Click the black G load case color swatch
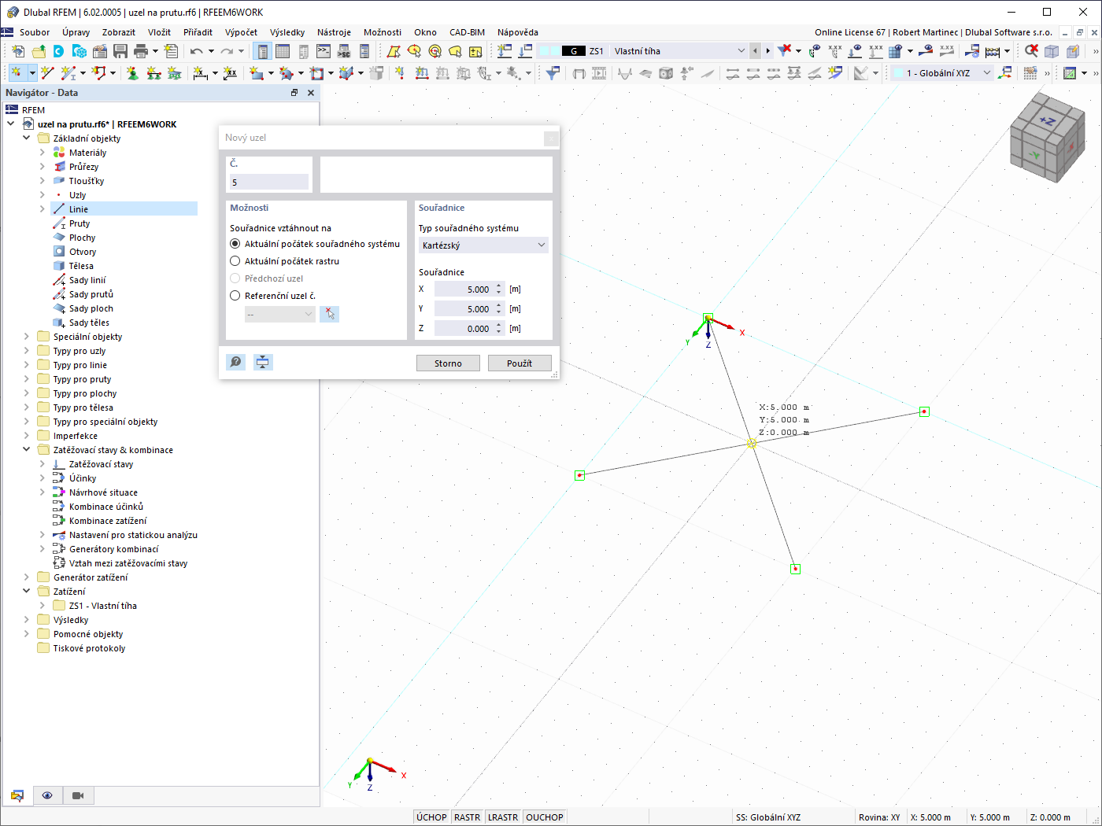The height and width of the screenshot is (826, 1102). pyautogui.click(x=574, y=51)
